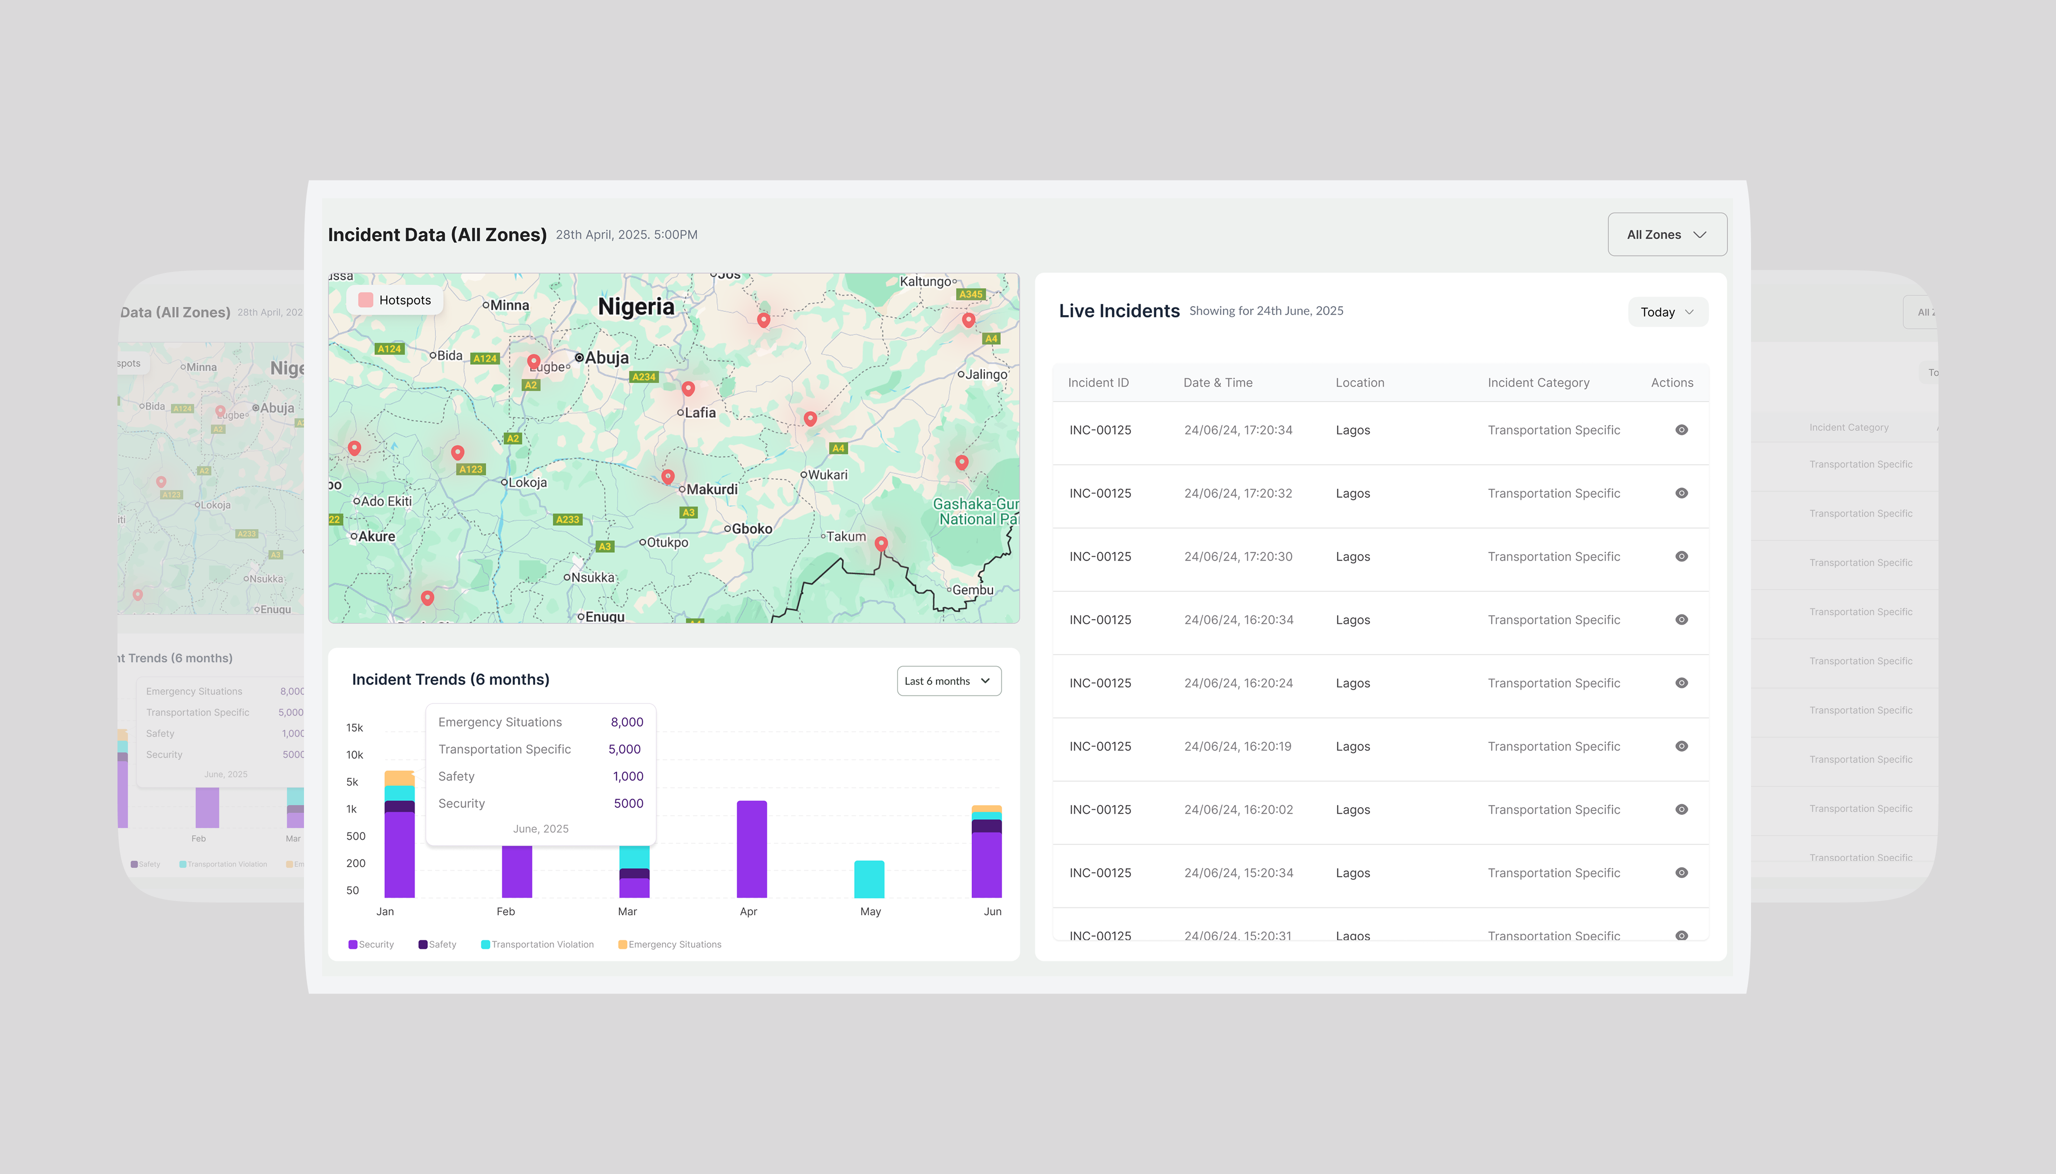2056x1174 pixels.
Task: View the incident logged at 15:20:34
Action: click(x=1682, y=873)
